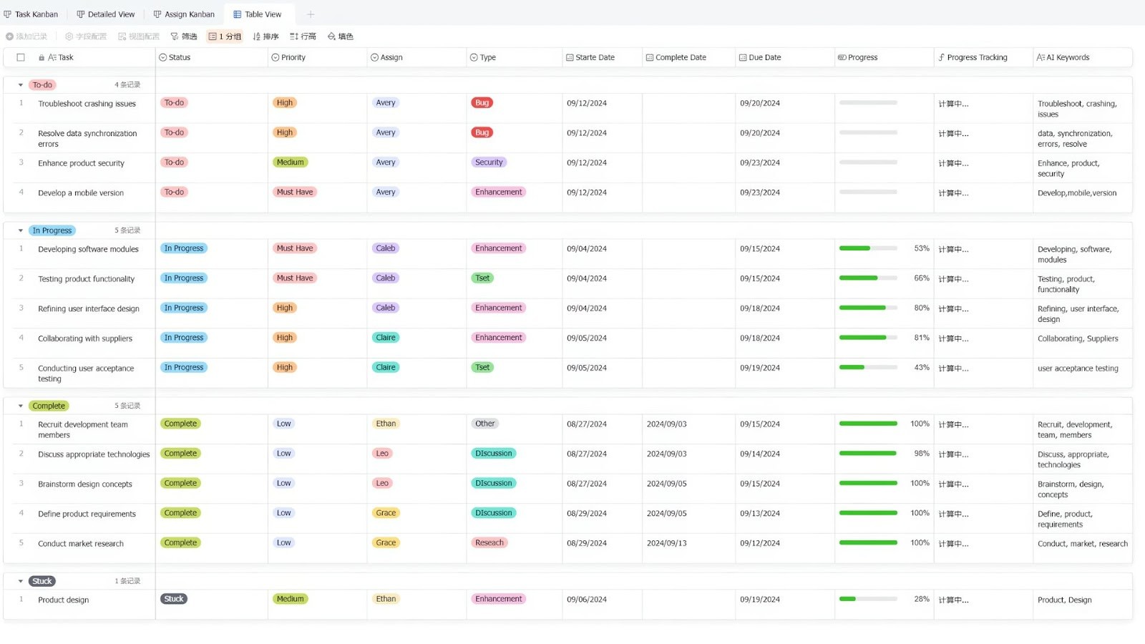Collapse the To-do group
This screenshot has height=644, width=1145.
(20, 84)
